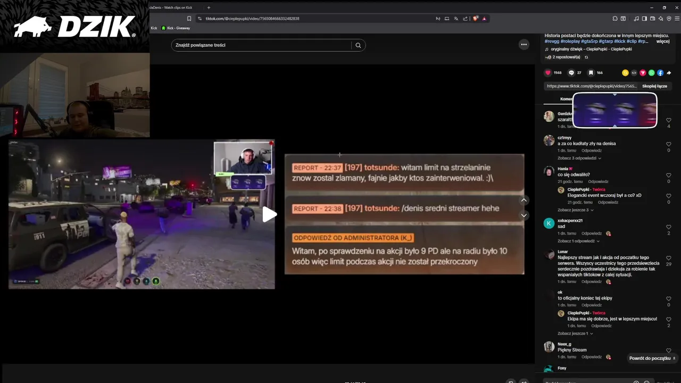The image size is (681, 383).
Task: Click the 'Znajdź powiązane treści' search field
Action: point(261,45)
